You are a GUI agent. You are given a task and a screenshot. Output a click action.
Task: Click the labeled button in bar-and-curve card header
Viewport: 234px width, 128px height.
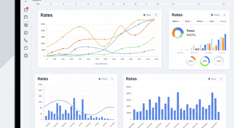[x=103, y=79]
